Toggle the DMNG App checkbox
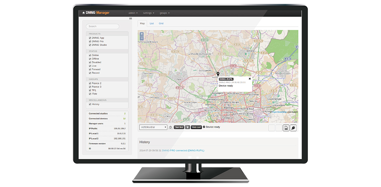Viewport: 381px width, 187px height. (90, 38)
